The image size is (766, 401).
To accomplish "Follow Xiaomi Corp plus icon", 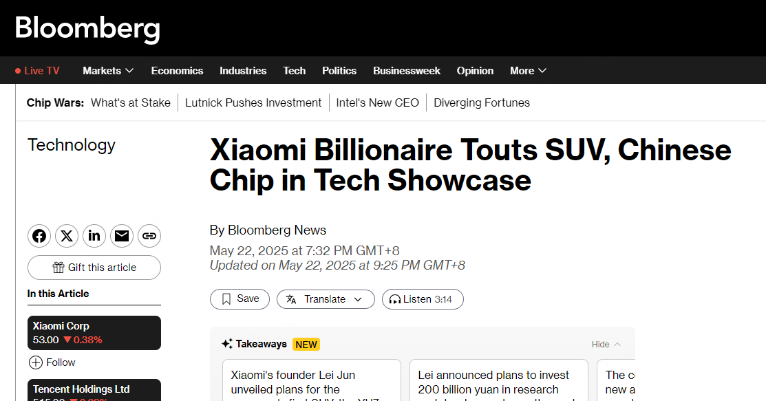I will pos(36,362).
